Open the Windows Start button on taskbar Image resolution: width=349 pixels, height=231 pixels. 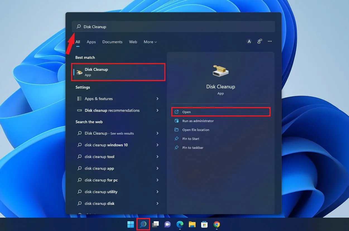(x=131, y=224)
